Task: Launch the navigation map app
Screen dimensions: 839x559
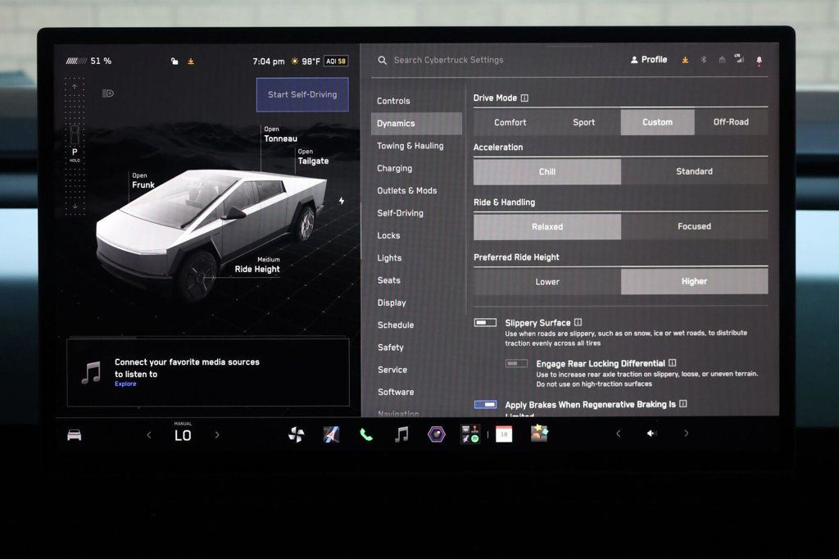Action: [331, 434]
